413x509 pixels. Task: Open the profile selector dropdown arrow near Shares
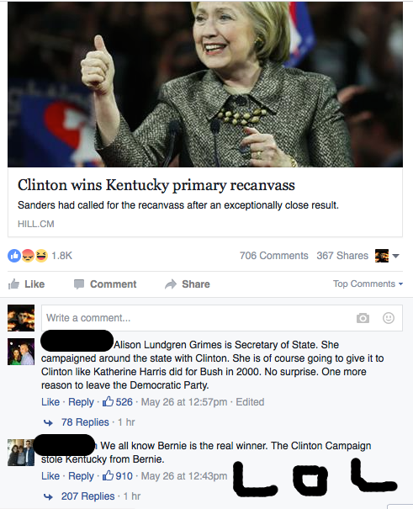coord(395,256)
